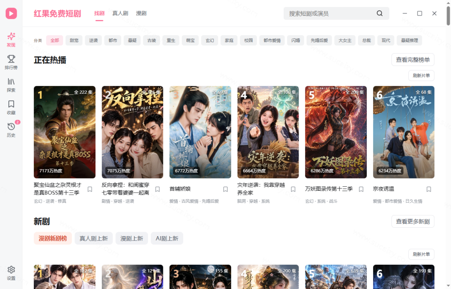
Task: Select the 全部 category filter
Action: [55, 40]
